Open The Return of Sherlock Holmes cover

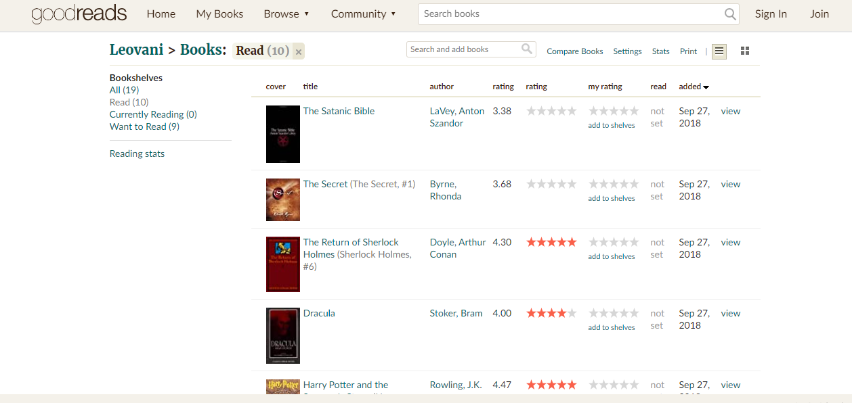click(x=283, y=264)
